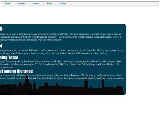This screenshot has width=160, height=120.
Task: Click the 'among the trees' heading
Action: [18, 71]
